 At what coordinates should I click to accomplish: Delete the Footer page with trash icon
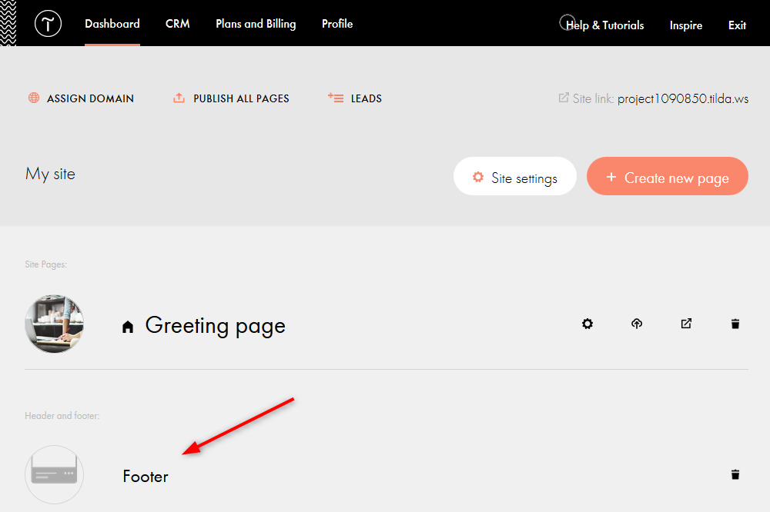(735, 474)
